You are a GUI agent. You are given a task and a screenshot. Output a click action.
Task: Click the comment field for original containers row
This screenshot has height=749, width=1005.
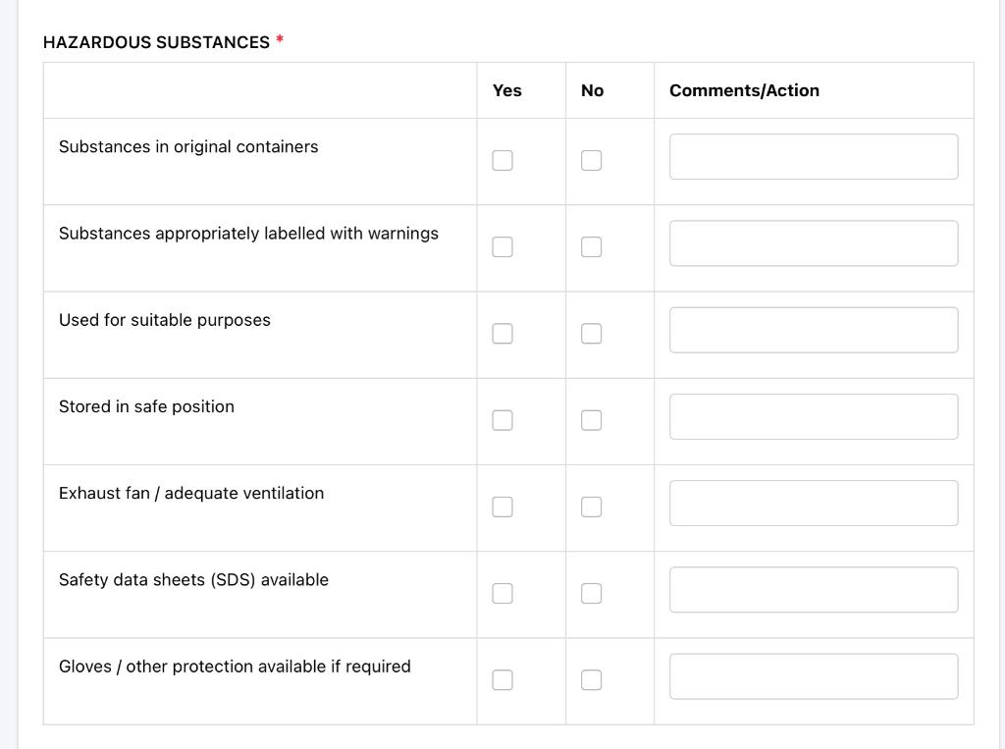[813, 156]
